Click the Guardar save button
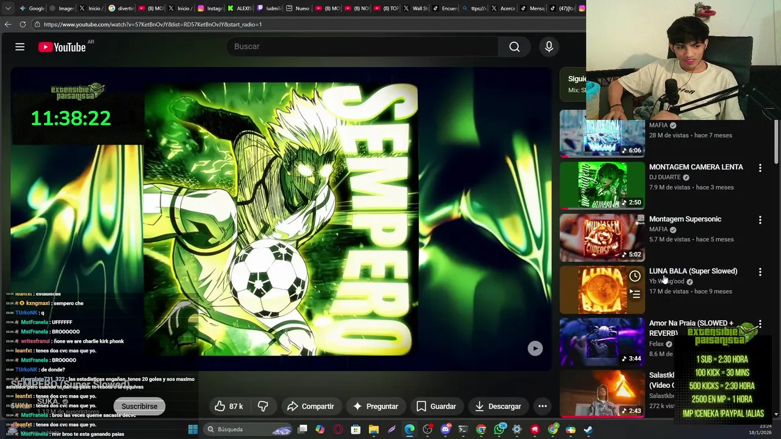 [x=436, y=406]
